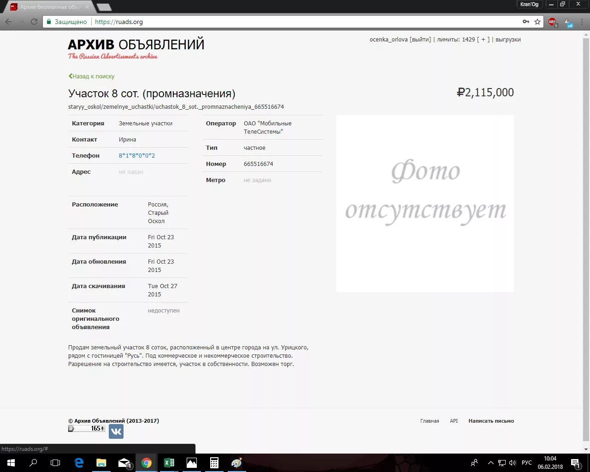Reveal the masked phone number 8*1*8*0*0*2
The image size is (590, 472).
pyautogui.click(x=137, y=156)
